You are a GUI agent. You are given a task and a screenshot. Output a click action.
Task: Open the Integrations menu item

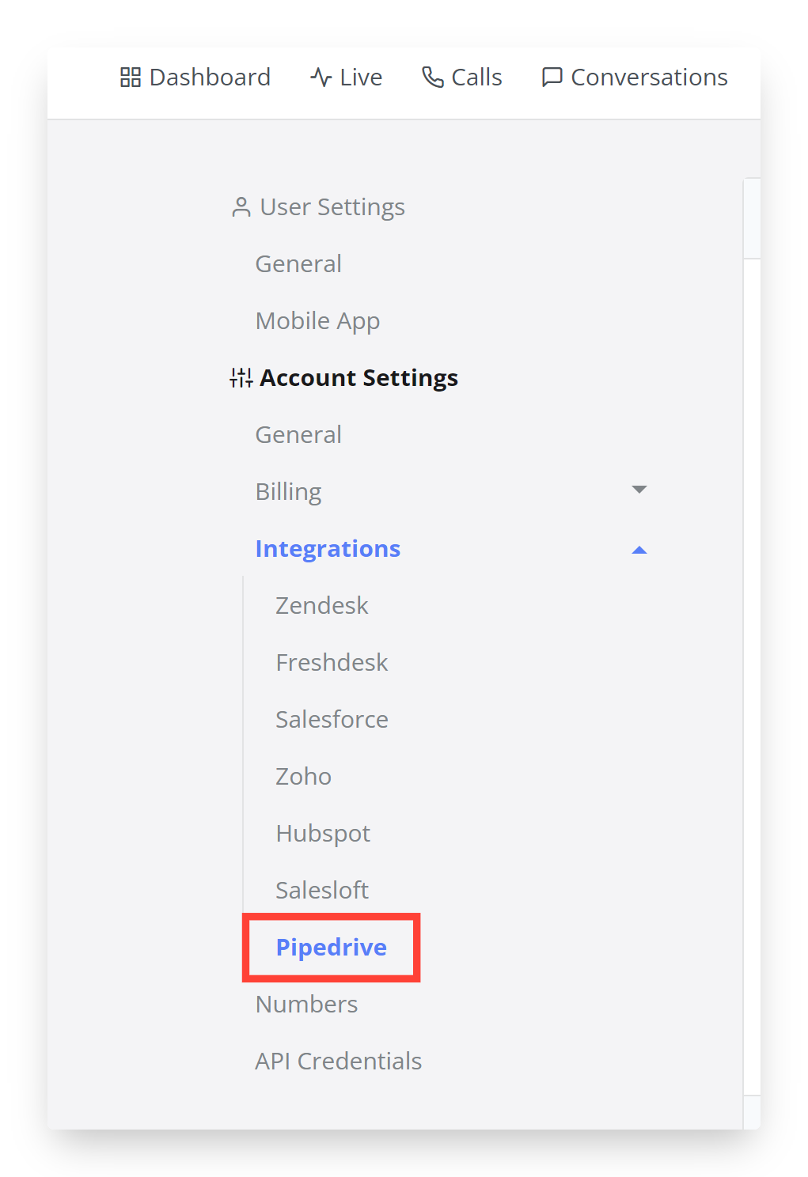point(328,548)
